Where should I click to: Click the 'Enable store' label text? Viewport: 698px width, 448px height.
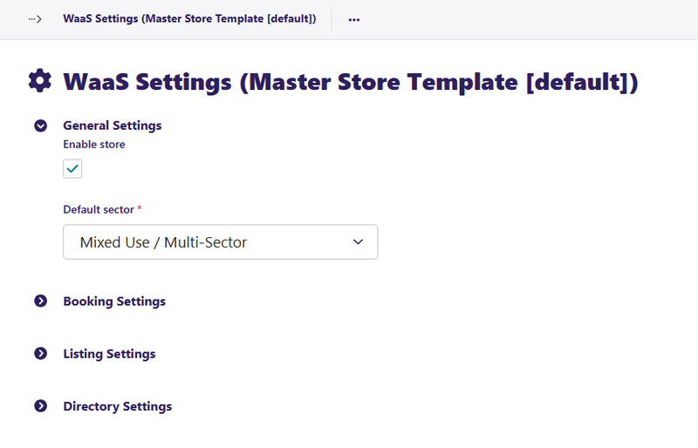pos(94,145)
